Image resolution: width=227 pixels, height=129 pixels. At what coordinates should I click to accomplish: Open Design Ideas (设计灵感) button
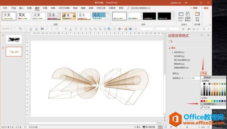coord(197,17)
